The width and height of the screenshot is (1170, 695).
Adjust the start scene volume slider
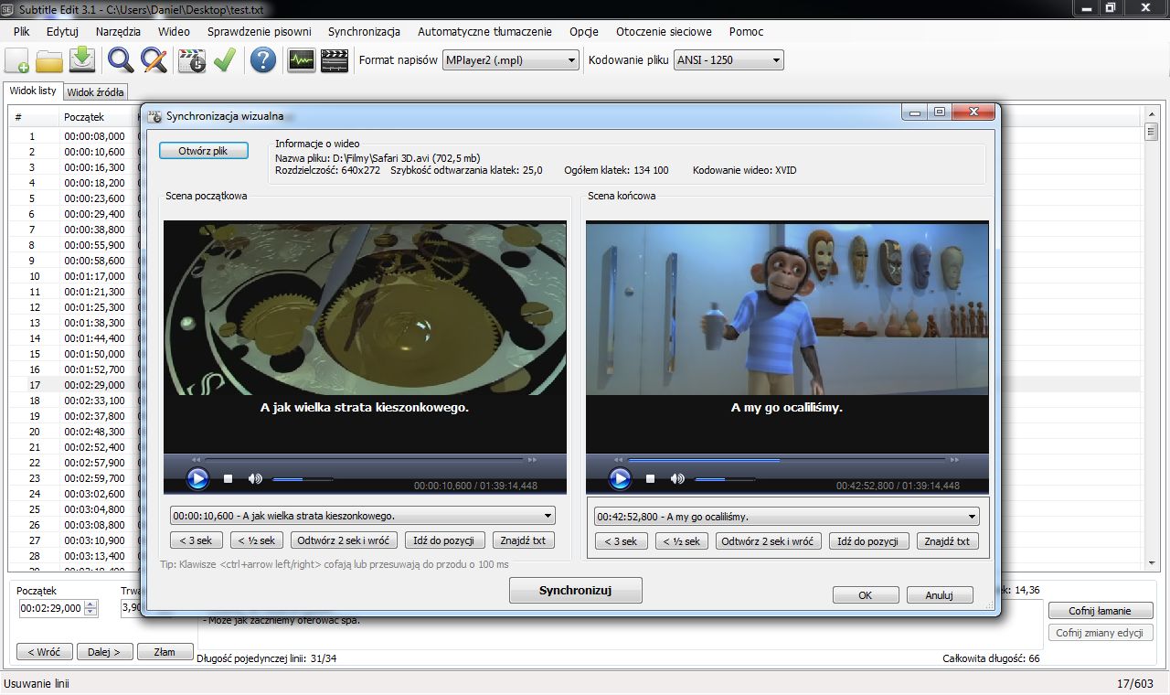click(303, 479)
